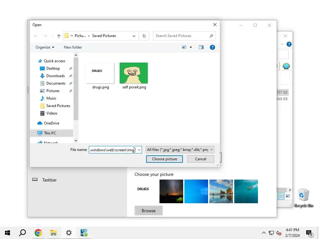Open Settings gear from taskbar
The width and height of the screenshot is (319, 239).
point(69,233)
